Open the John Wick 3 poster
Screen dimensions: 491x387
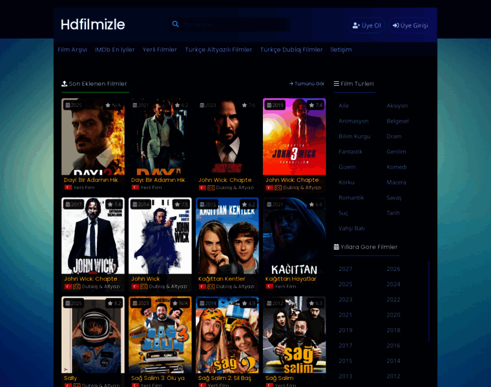pos(294,137)
